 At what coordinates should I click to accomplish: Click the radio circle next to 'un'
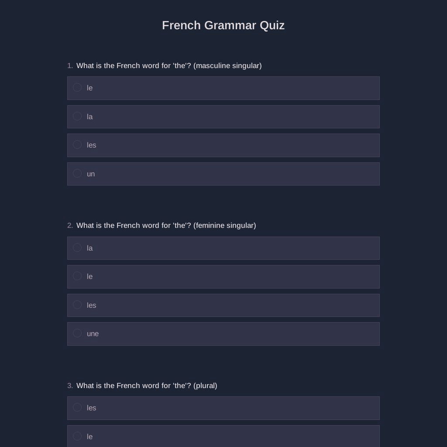77,173
